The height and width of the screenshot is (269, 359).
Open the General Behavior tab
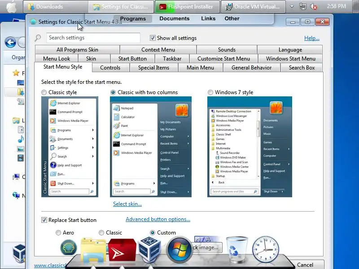(251, 68)
